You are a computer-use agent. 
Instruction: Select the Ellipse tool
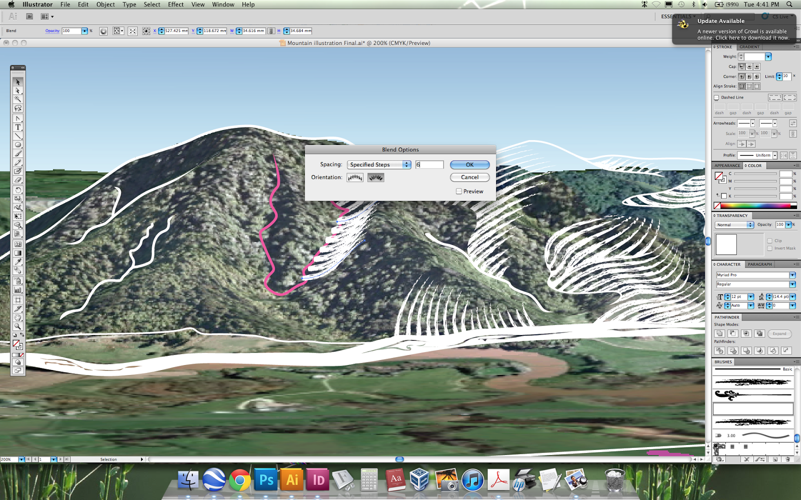tap(18, 144)
